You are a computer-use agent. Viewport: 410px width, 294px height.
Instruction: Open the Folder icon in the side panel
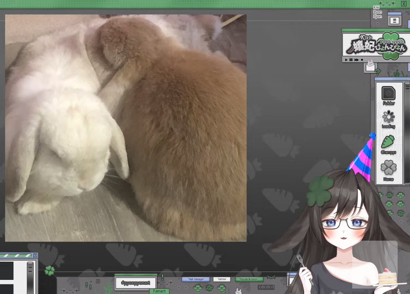pos(388,93)
